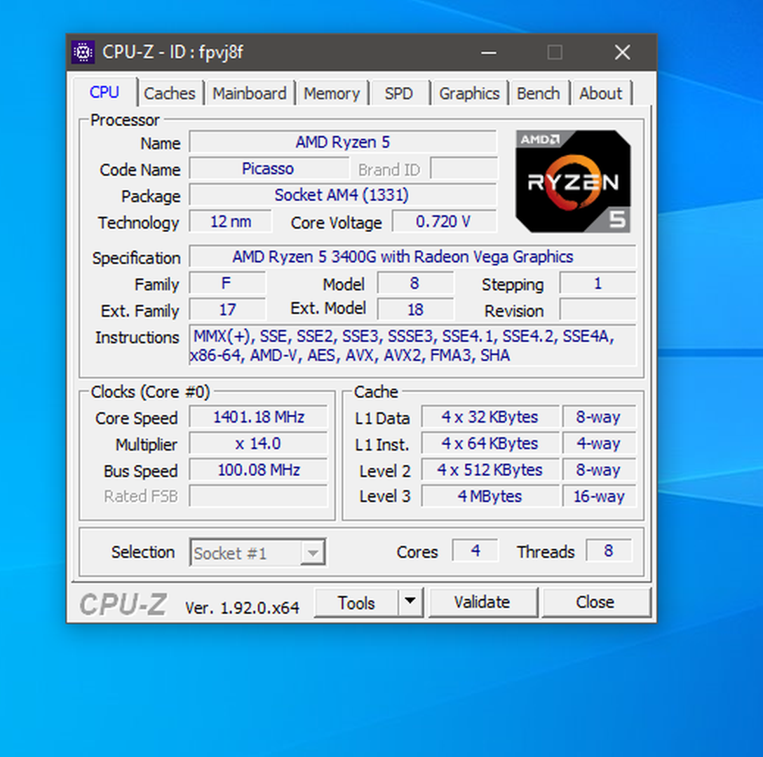763x757 pixels.
Task: Click the Close button at bottom
Action: click(595, 602)
